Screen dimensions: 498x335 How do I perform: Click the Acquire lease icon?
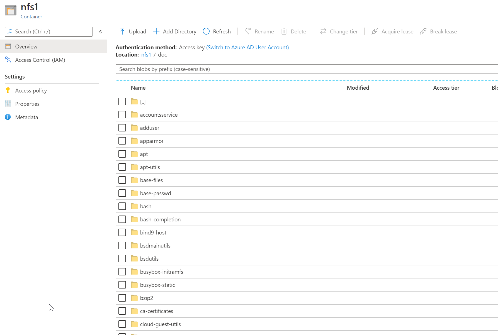(x=375, y=31)
